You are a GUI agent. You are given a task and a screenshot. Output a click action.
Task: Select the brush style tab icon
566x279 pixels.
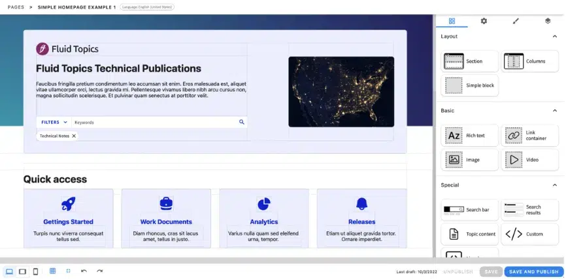(516, 21)
